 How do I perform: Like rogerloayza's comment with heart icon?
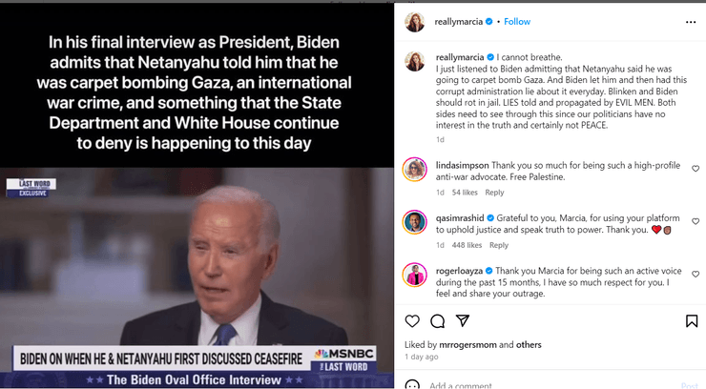696,274
